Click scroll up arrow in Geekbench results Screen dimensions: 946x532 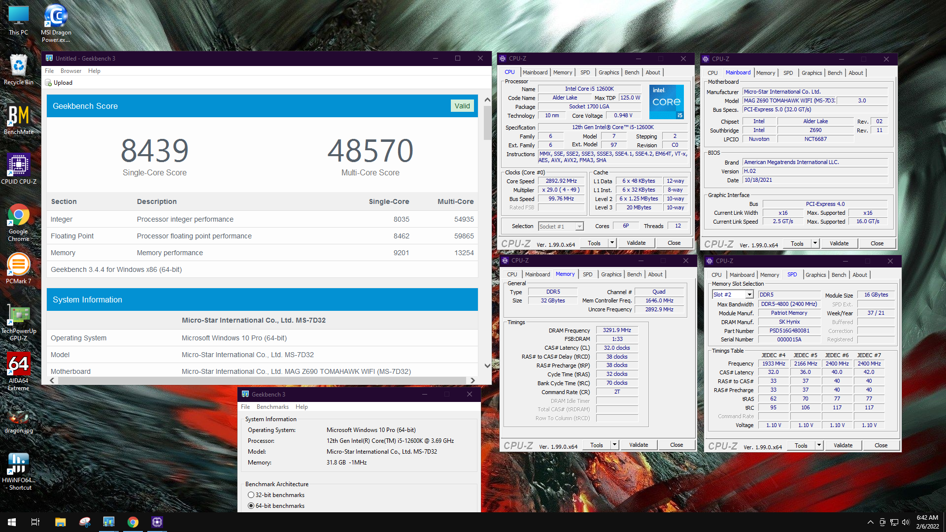tap(487, 100)
